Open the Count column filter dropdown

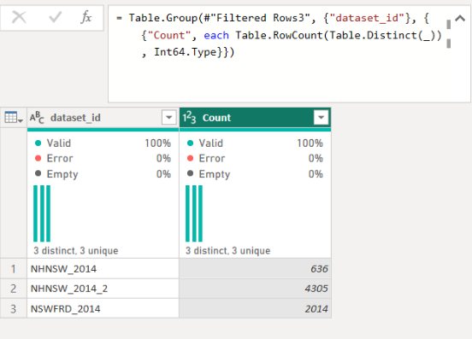[x=321, y=117]
